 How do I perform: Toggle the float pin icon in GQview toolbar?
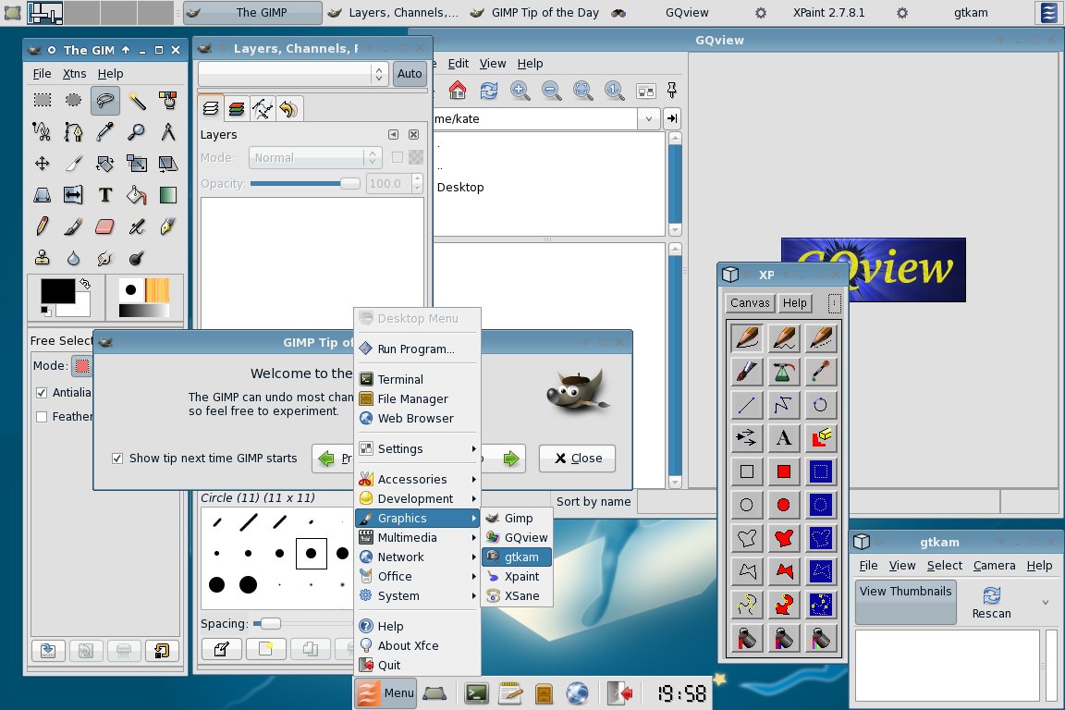point(672,90)
